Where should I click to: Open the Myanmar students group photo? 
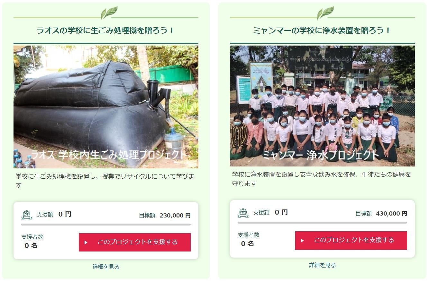click(322, 106)
